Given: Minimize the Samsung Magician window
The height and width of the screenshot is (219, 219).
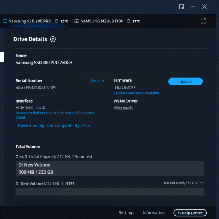Looking at the screenshot, I should click(x=193, y=7).
